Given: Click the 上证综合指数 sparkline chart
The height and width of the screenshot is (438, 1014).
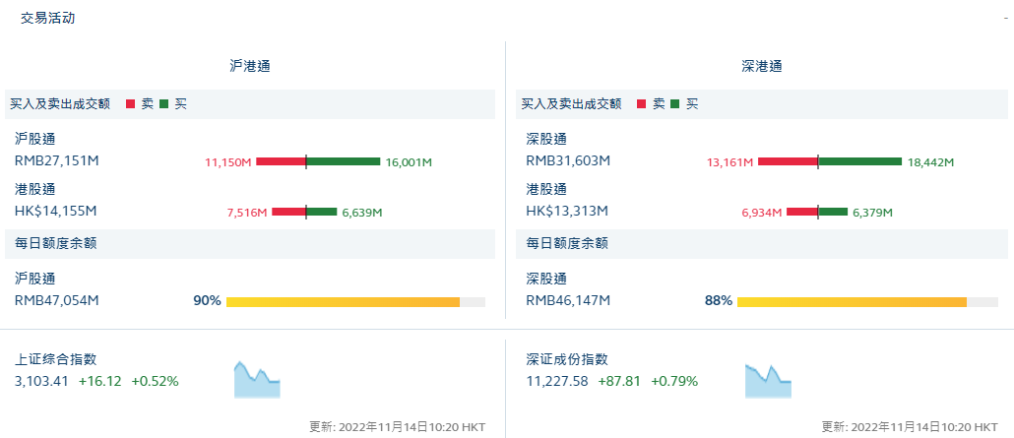Looking at the screenshot, I should pyautogui.click(x=257, y=380).
